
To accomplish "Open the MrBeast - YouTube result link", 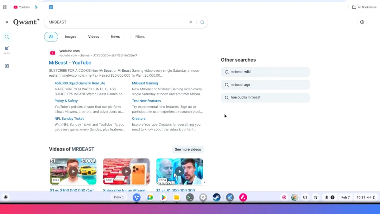I will click(70, 62).
